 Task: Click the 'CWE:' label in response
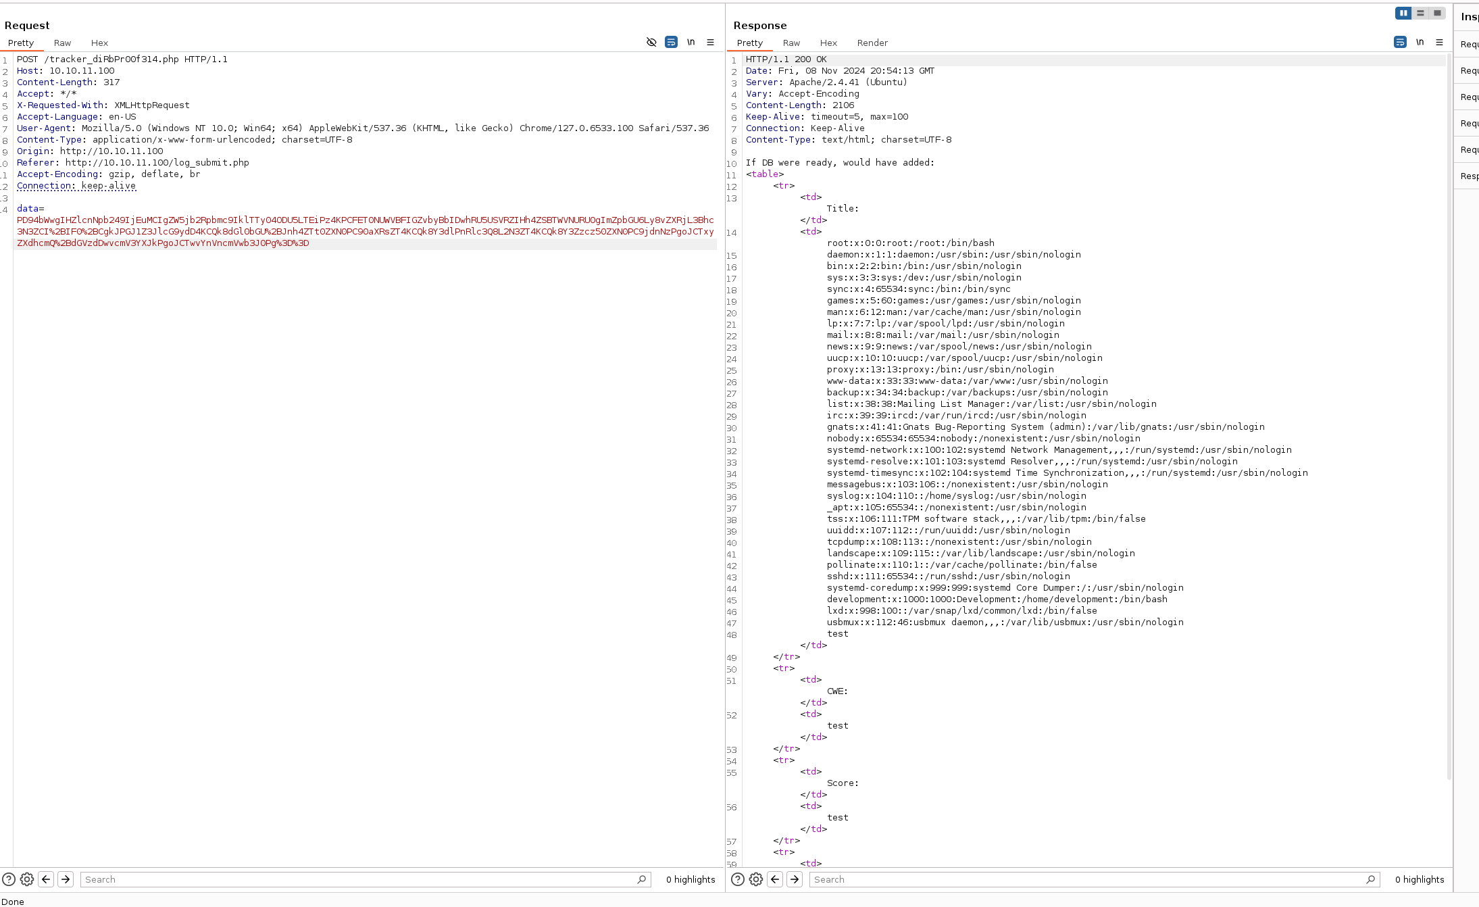[838, 691]
